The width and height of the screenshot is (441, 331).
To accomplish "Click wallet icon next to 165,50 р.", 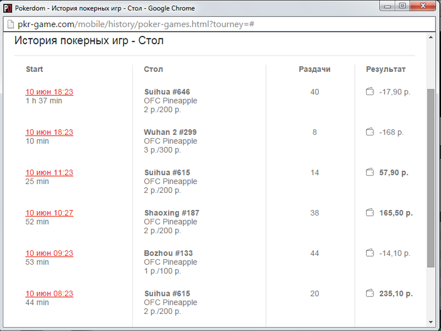I will pyautogui.click(x=370, y=212).
